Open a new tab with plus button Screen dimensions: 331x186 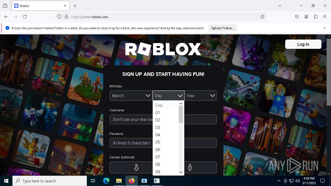click(75, 6)
